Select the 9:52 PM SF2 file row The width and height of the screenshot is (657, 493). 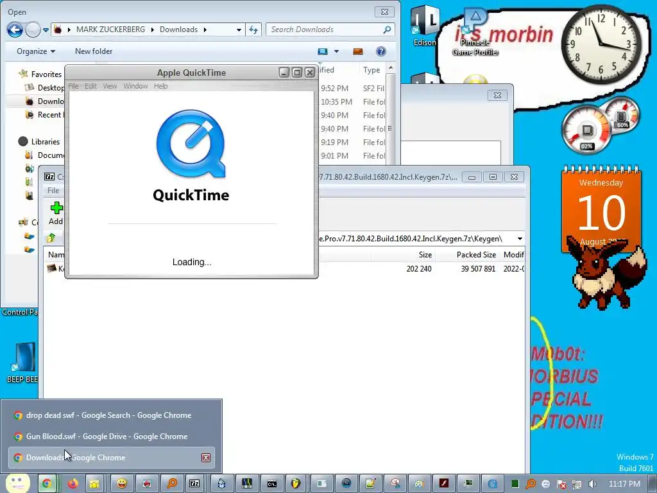[352, 89]
